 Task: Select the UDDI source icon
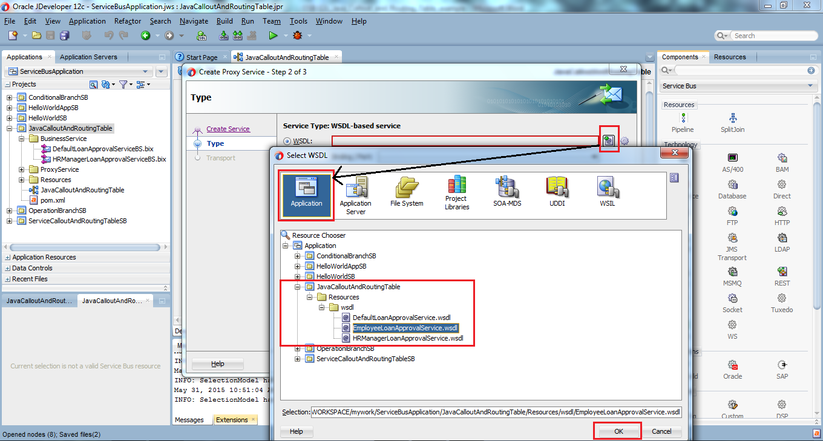[559, 192]
